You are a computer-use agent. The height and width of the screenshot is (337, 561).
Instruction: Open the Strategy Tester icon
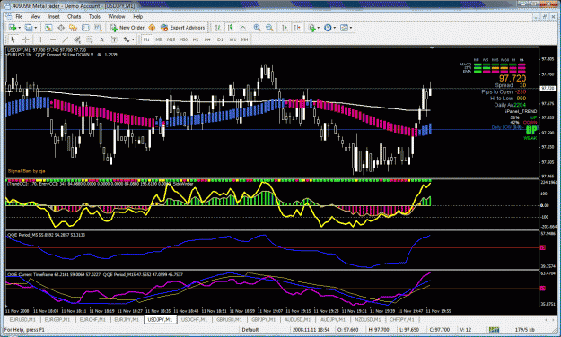point(98,28)
